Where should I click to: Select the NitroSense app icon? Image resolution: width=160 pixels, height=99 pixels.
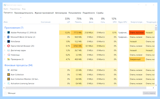[9, 42]
